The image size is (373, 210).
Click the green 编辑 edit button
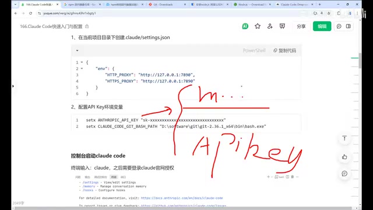pos(322,26)
